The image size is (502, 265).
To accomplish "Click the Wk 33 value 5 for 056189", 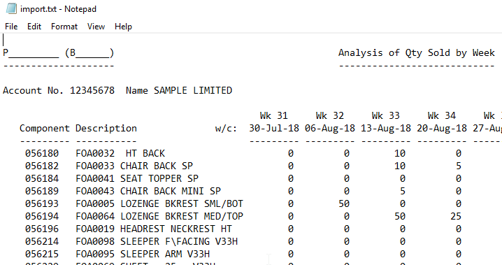I will click(x=403, y=192).
